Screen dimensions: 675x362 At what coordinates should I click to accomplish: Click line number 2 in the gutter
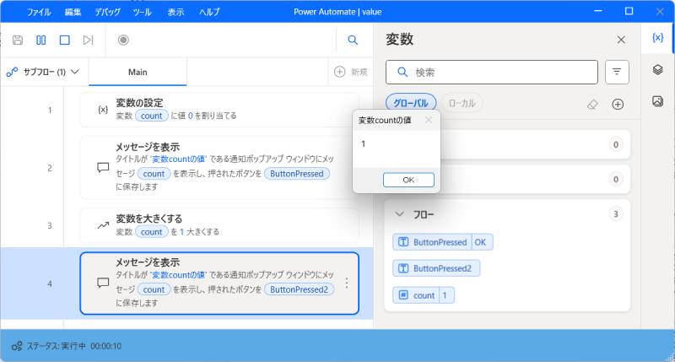point(50,168)
